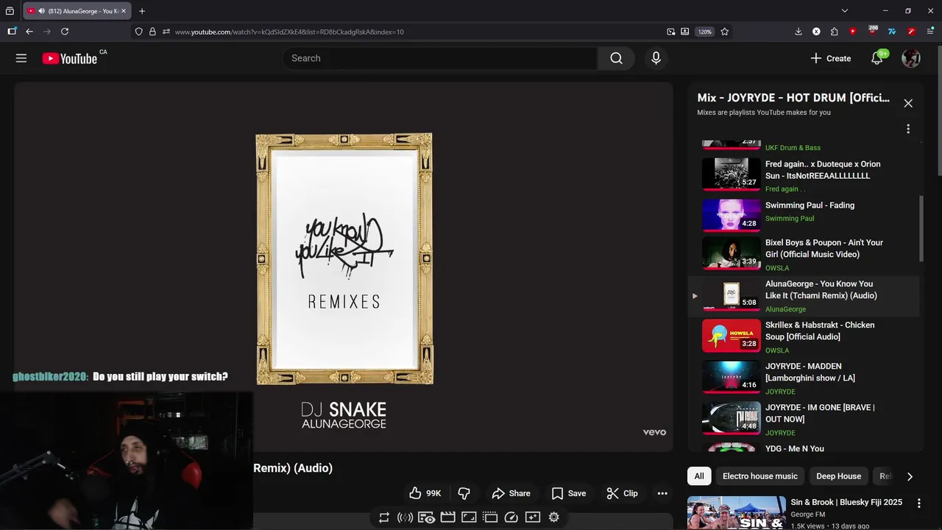Play Bixel Boys & Poupon - Ain't Your Girl
This screenshot has height=530, width=942.
pyautogui.click(x=804, y=254)
